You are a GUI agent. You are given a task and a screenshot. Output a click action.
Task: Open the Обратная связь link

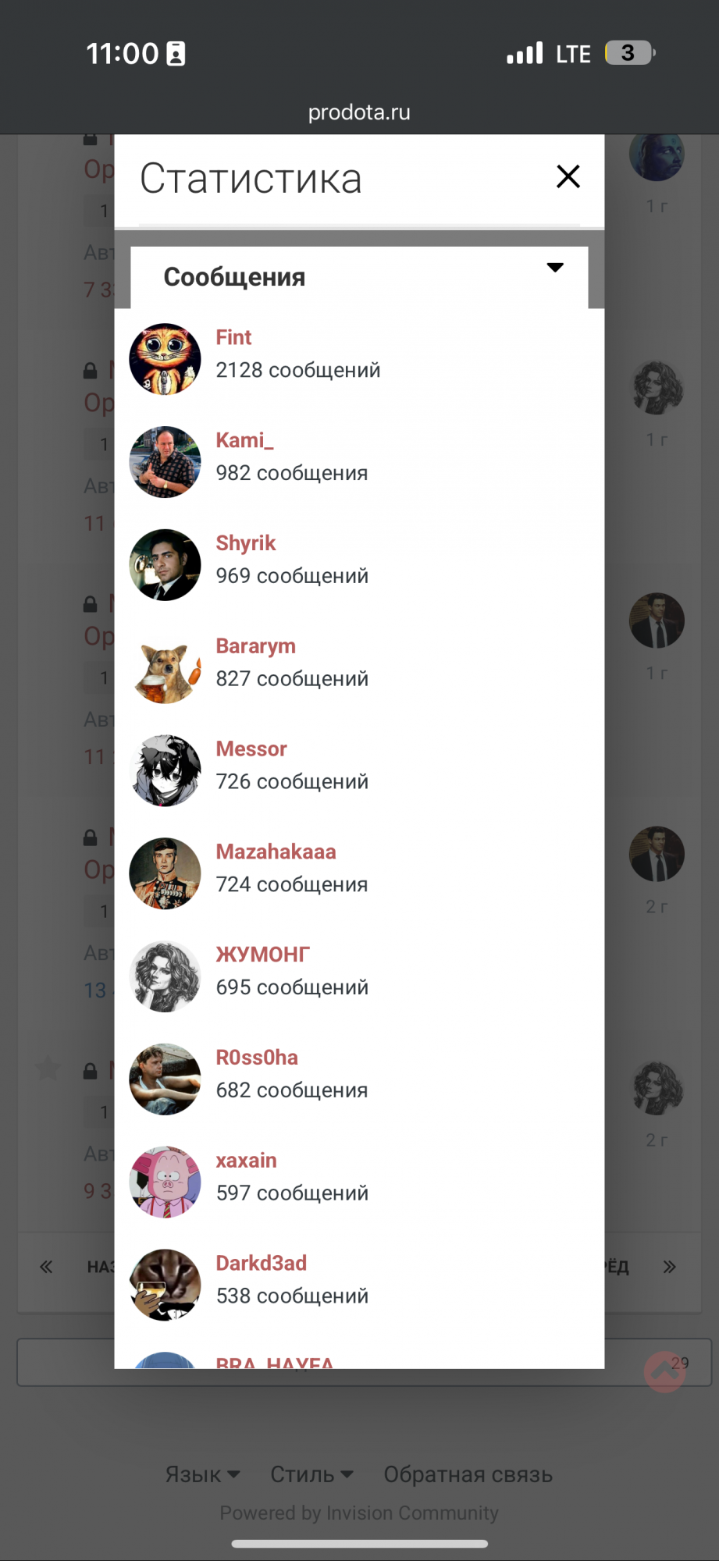pos(468,1474)
